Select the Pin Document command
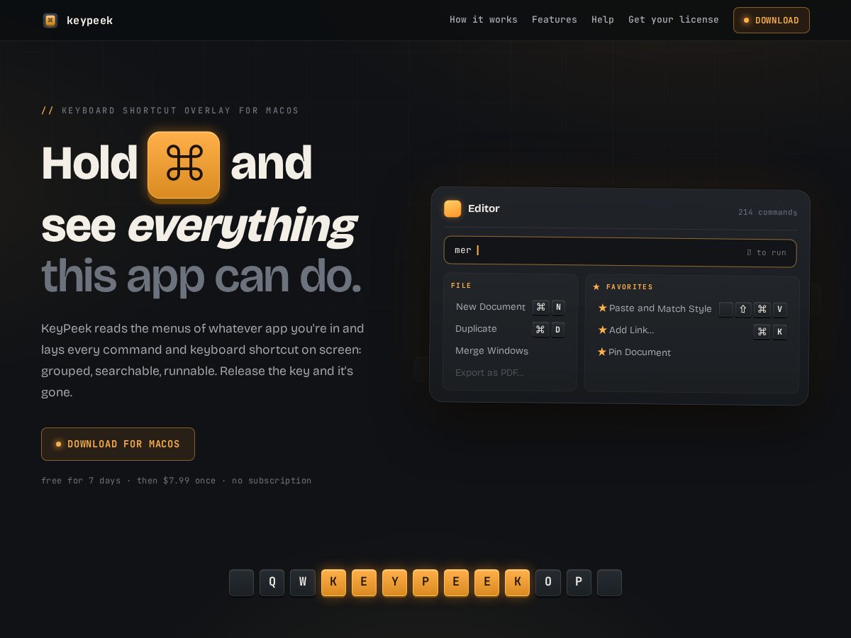Viewport: 851px width, 638px height. 640,352
